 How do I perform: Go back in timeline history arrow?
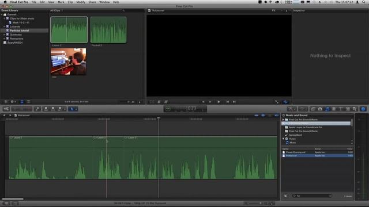4,115
